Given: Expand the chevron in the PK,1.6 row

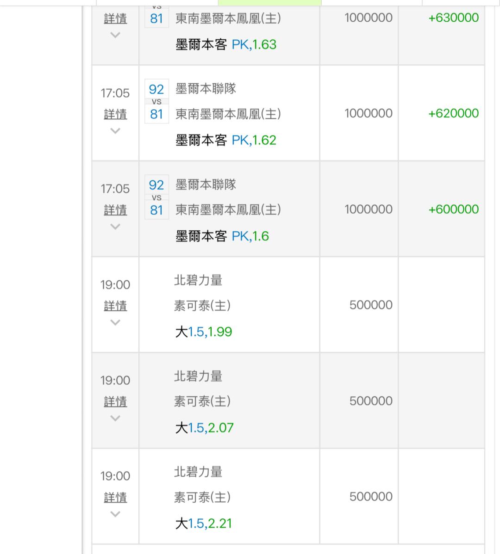Looking at the screenshot, I should click(x=115, y=227).
